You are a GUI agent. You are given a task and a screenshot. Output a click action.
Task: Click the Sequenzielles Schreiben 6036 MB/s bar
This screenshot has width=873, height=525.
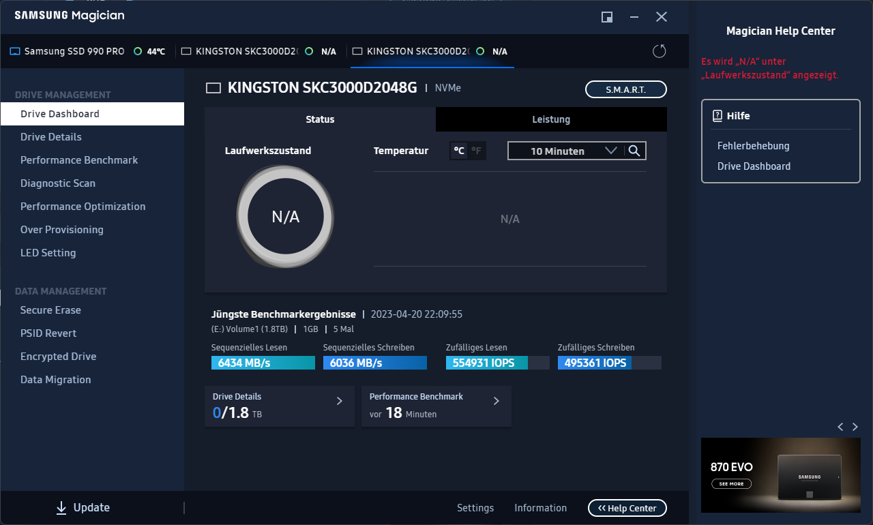(x=375, y=363)
